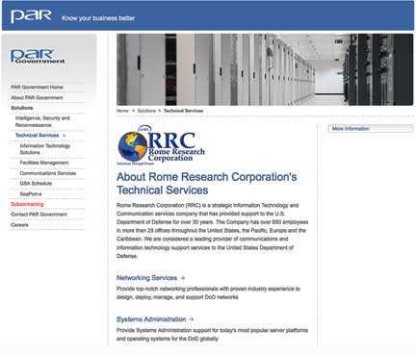Select Facilities Management in sidebar
Viewport: 416px width, 356px height.
point(44,163)
